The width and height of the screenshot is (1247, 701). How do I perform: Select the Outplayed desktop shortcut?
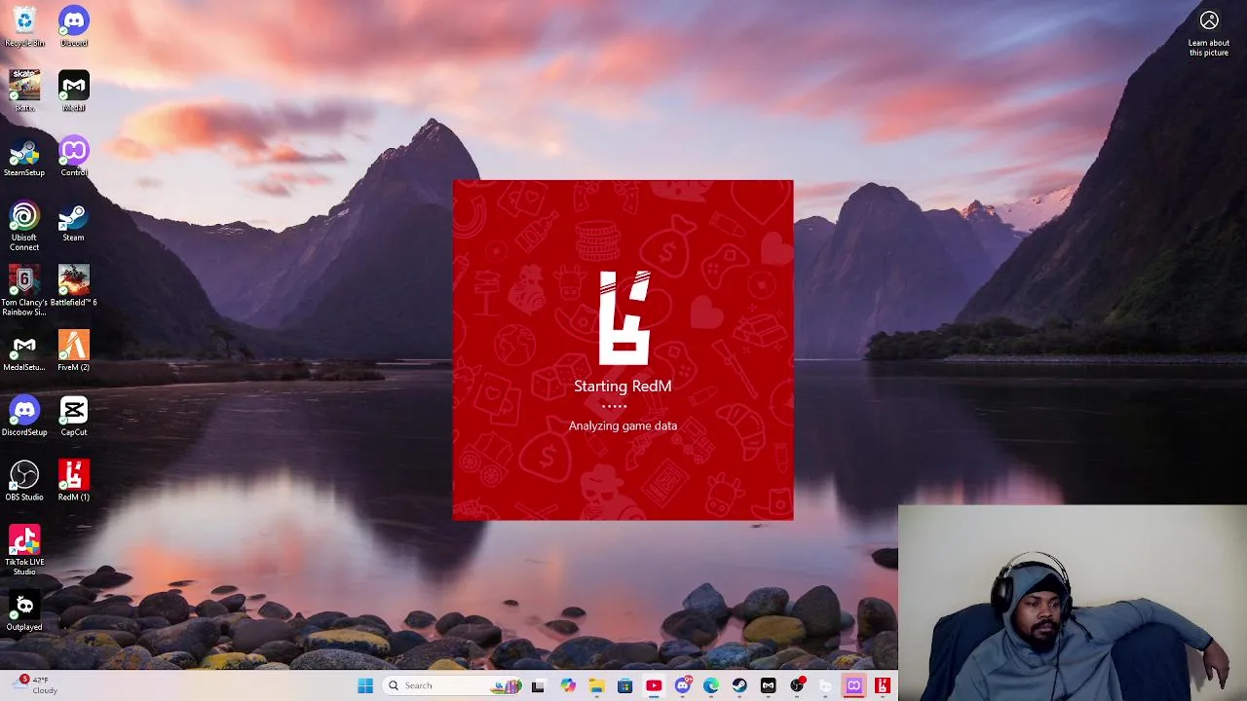[24, 610]
